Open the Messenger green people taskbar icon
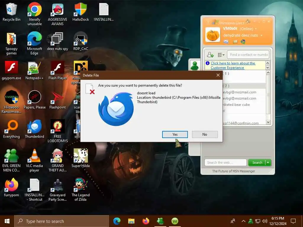The image size is (303, 227). pyautogui.click(x=160, y=221)
